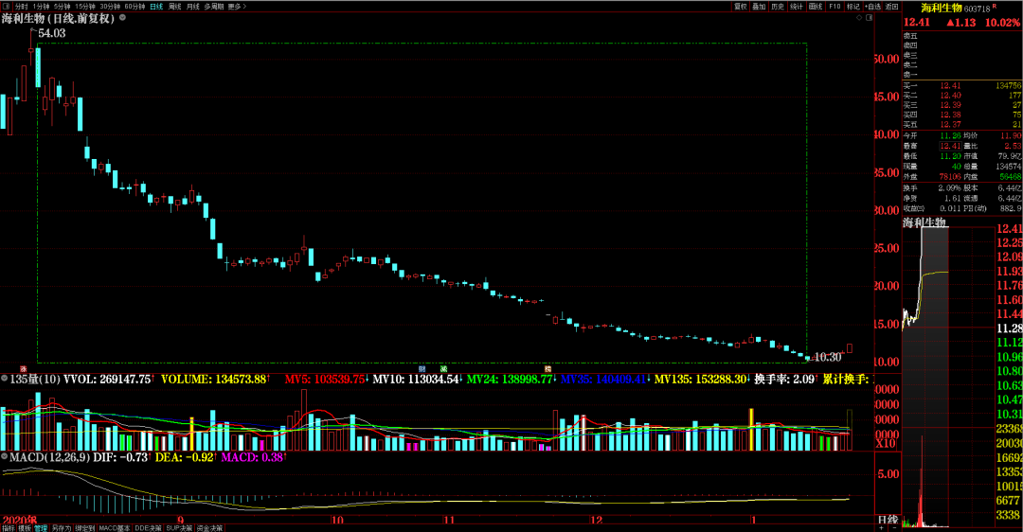
Task: Click the 绑定到 bind-to button
Action: tap(85, 528)
